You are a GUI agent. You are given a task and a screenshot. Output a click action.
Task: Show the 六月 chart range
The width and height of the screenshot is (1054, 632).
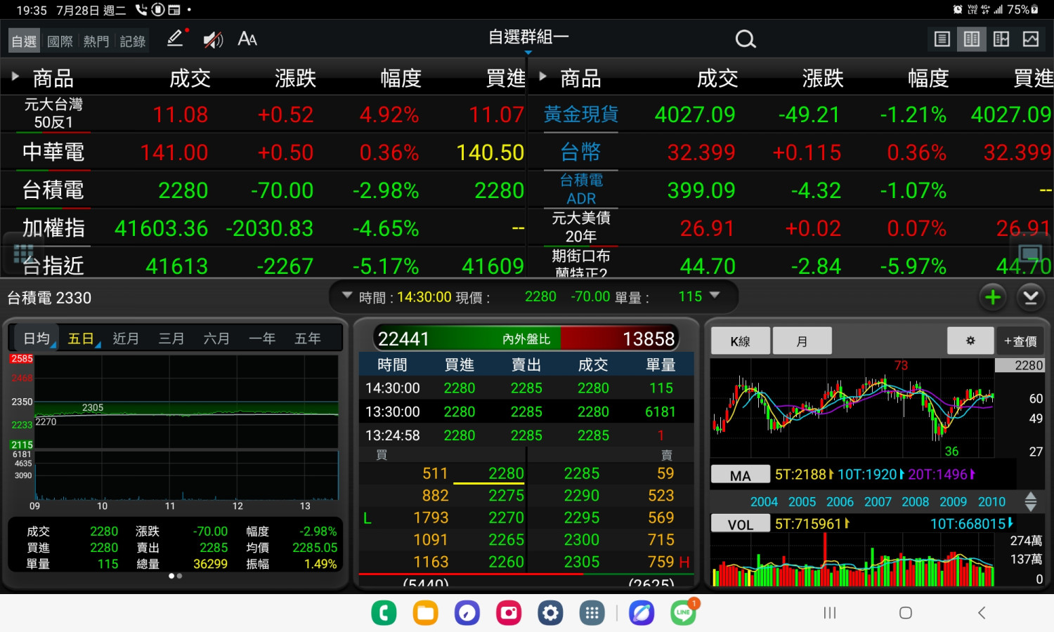click(x=216, y=338)
